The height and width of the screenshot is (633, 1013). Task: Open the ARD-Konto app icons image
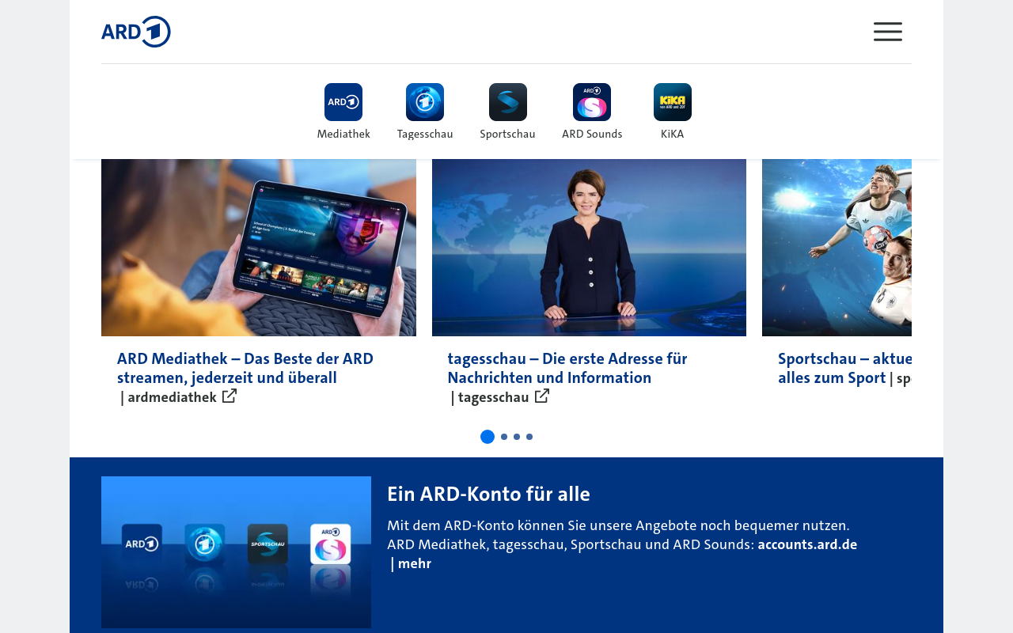[236, 552]
